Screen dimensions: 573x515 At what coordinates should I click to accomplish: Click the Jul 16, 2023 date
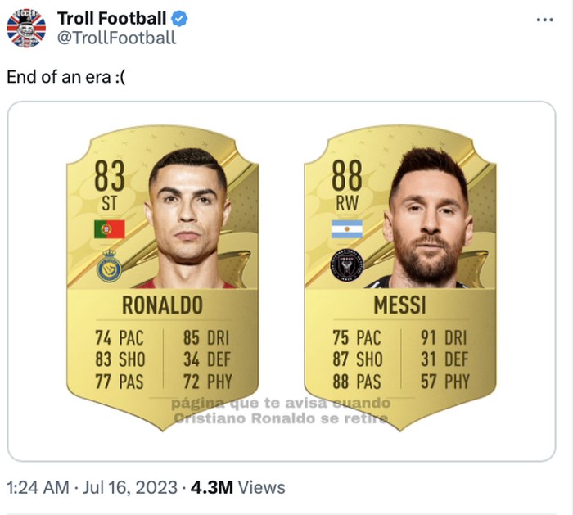click(132, 487)
